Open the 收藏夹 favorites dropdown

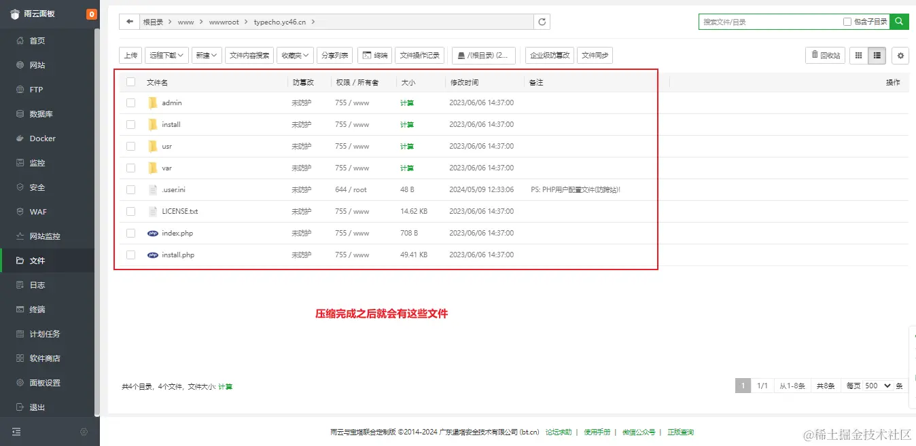(x=294, y=55)
